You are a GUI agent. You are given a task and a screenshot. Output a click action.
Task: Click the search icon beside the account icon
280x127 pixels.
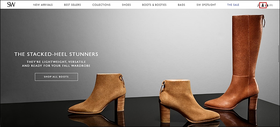[x=258, y=5]
